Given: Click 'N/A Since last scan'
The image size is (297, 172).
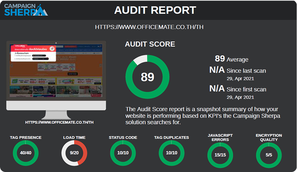Looking at the screenshot, I should point(237,70).
